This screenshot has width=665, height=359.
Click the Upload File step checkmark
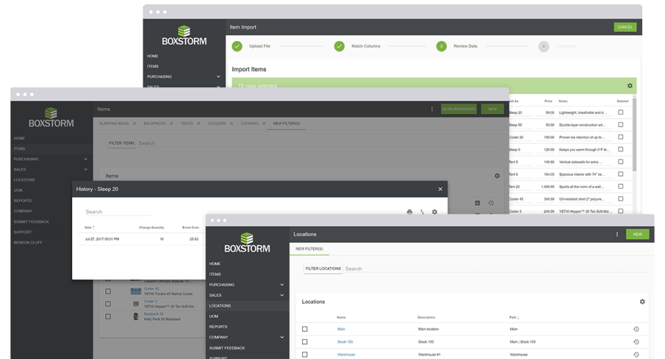[x=237, y=46]
